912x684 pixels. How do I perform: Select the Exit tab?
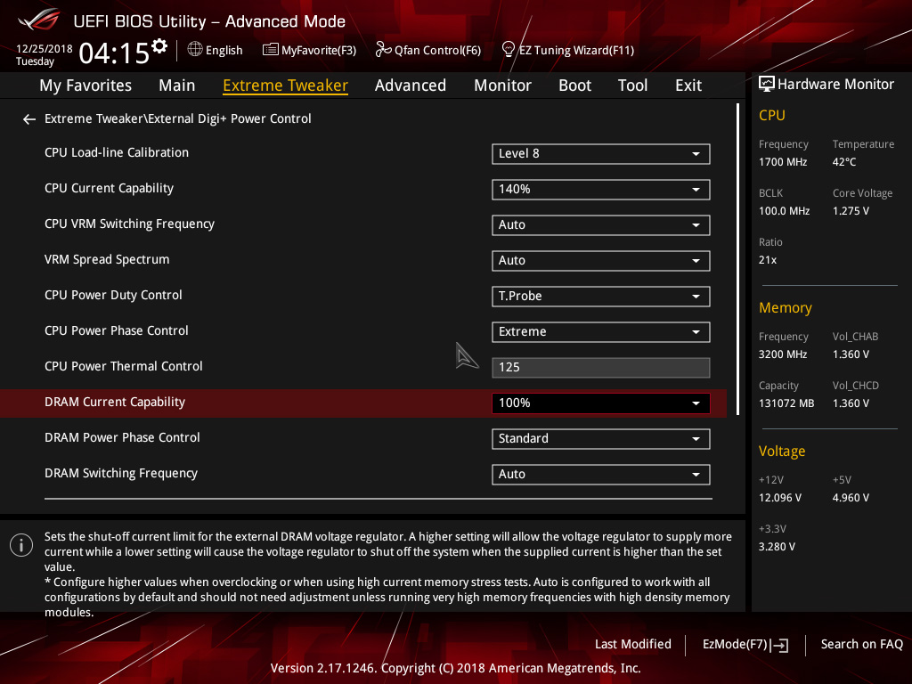tap(688, 85)
